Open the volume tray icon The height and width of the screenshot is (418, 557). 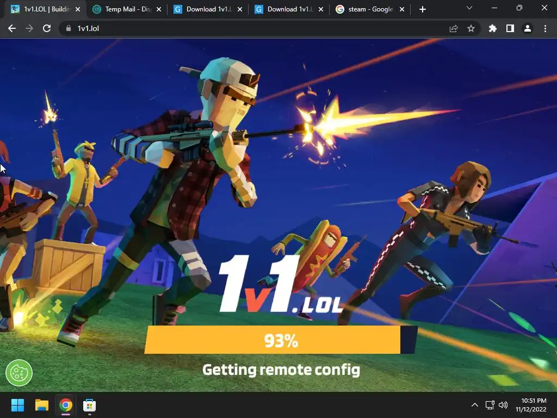[x=503, y=405]
